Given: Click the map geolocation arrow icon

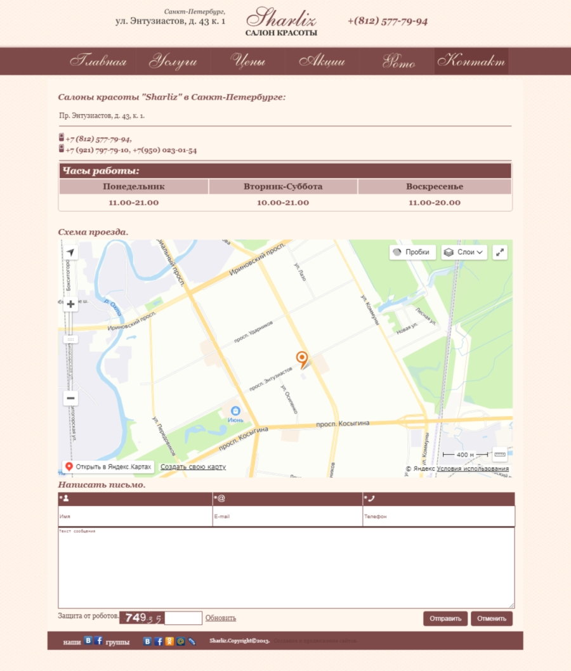Looking at the screenshot, I should (x=70, y=252).
